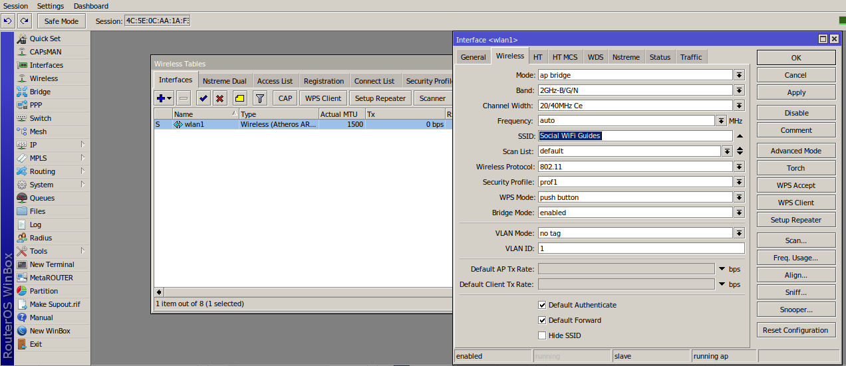Viewport: 846px width, 366px height.
Task: Click the Apply button
Action: tap(796, 92)
